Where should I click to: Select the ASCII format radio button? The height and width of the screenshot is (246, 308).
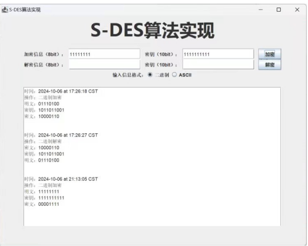pyautogui.click(x=174, y=75)
